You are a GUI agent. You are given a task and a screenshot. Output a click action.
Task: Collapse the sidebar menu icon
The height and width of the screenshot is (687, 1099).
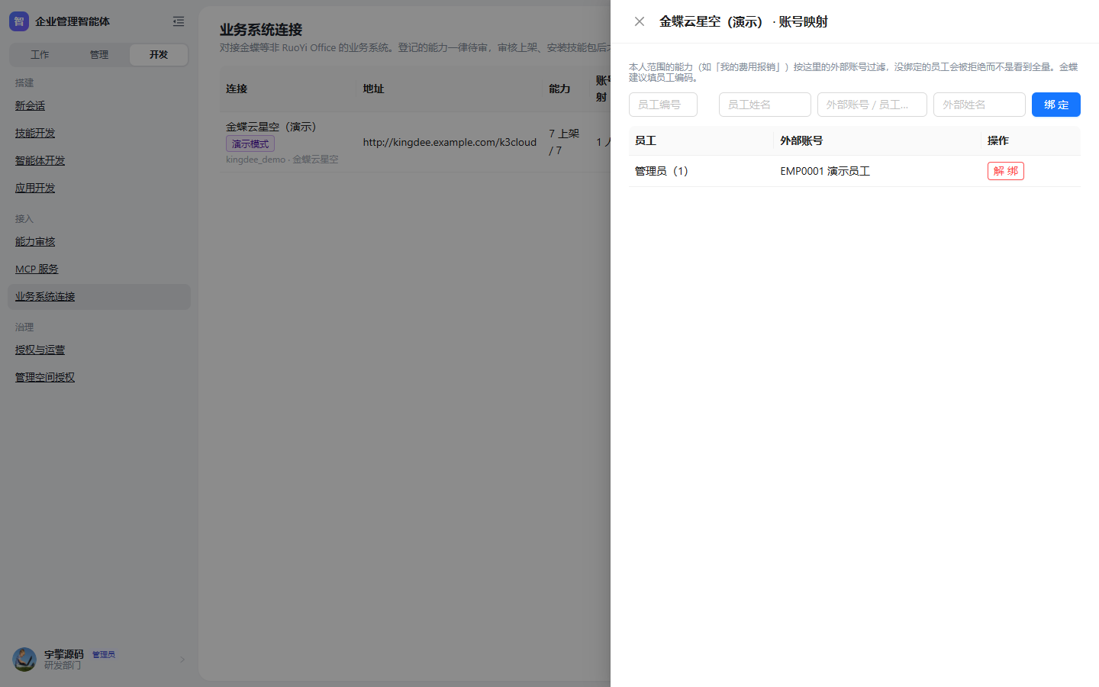pyautogui.click(x=179, y=21)
